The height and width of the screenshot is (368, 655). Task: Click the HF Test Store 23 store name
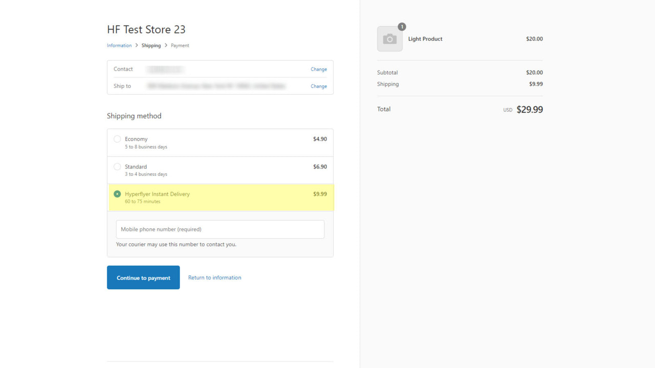point(146,29)
